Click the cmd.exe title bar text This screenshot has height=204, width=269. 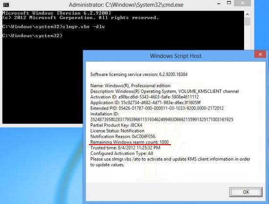(126, 4)
